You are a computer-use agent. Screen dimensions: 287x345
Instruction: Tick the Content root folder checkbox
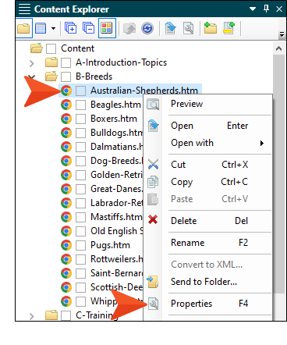click(x=51, y=48)
